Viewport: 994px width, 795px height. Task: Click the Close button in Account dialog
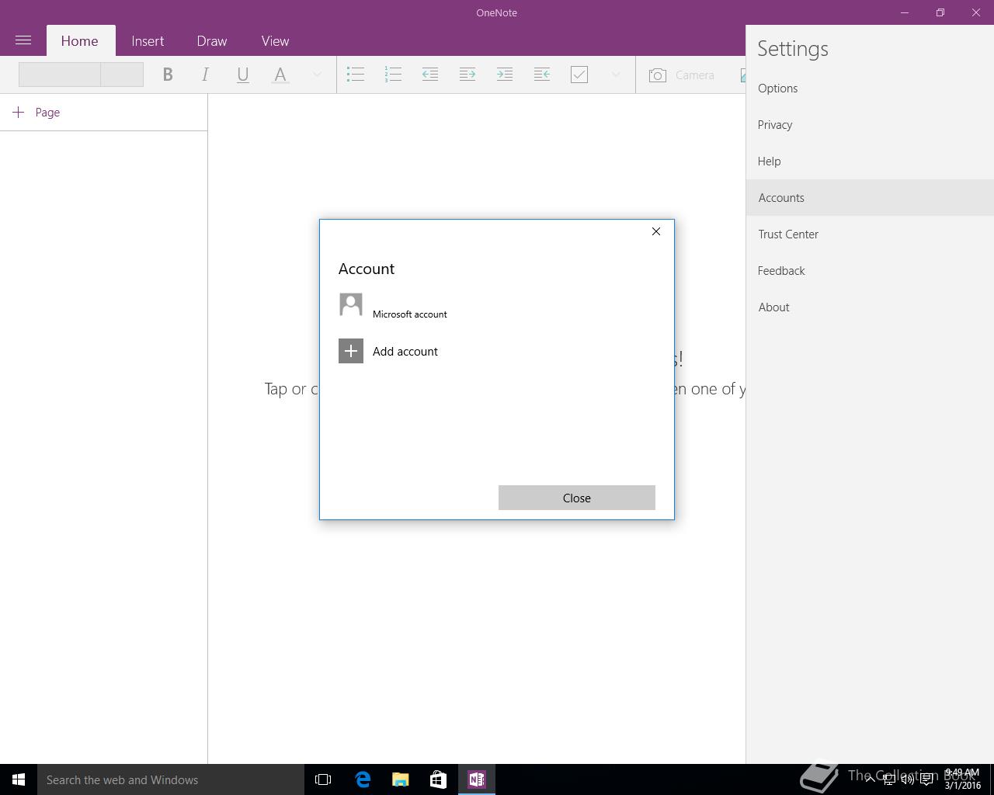577,498
